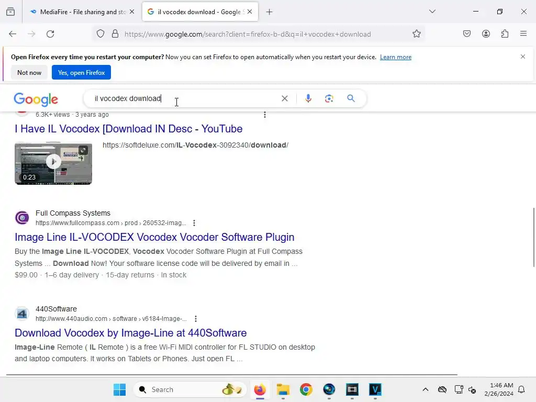This screenshot has width=536, height=402.
Task: Select the il vocodex download Google tab
Action: (x=200, y=12)
